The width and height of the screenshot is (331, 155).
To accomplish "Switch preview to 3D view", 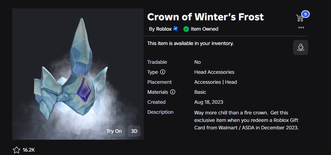I will click(x=134, y=131).
